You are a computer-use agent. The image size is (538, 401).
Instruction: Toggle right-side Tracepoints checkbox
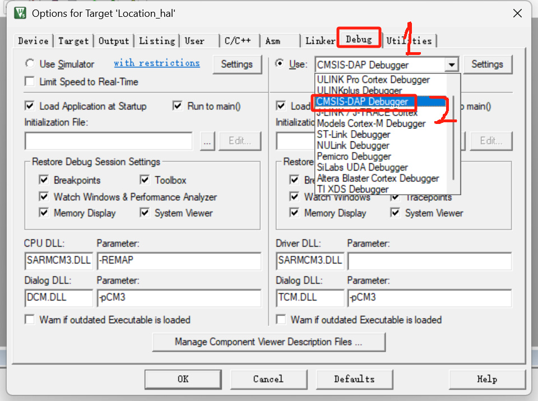[395, 197]
